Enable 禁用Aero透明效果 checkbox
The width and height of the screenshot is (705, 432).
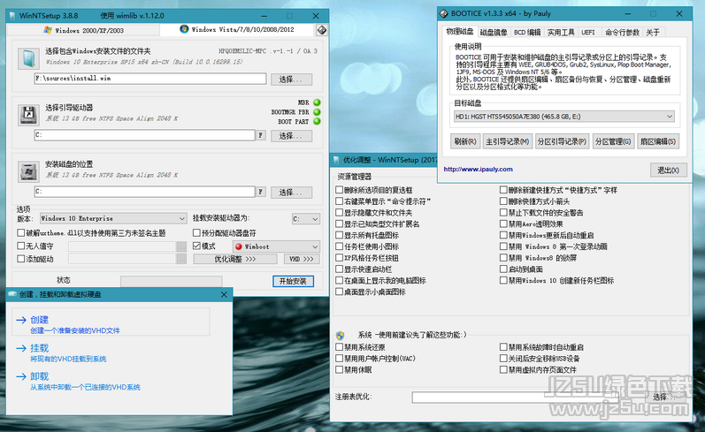503,224
